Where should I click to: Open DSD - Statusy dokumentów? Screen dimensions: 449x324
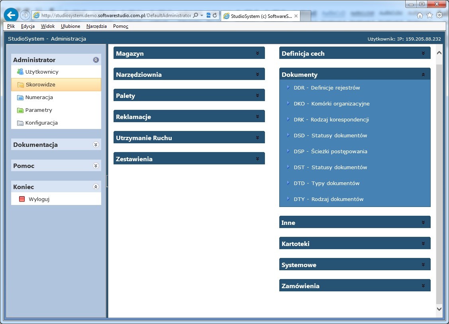[330, 136]
